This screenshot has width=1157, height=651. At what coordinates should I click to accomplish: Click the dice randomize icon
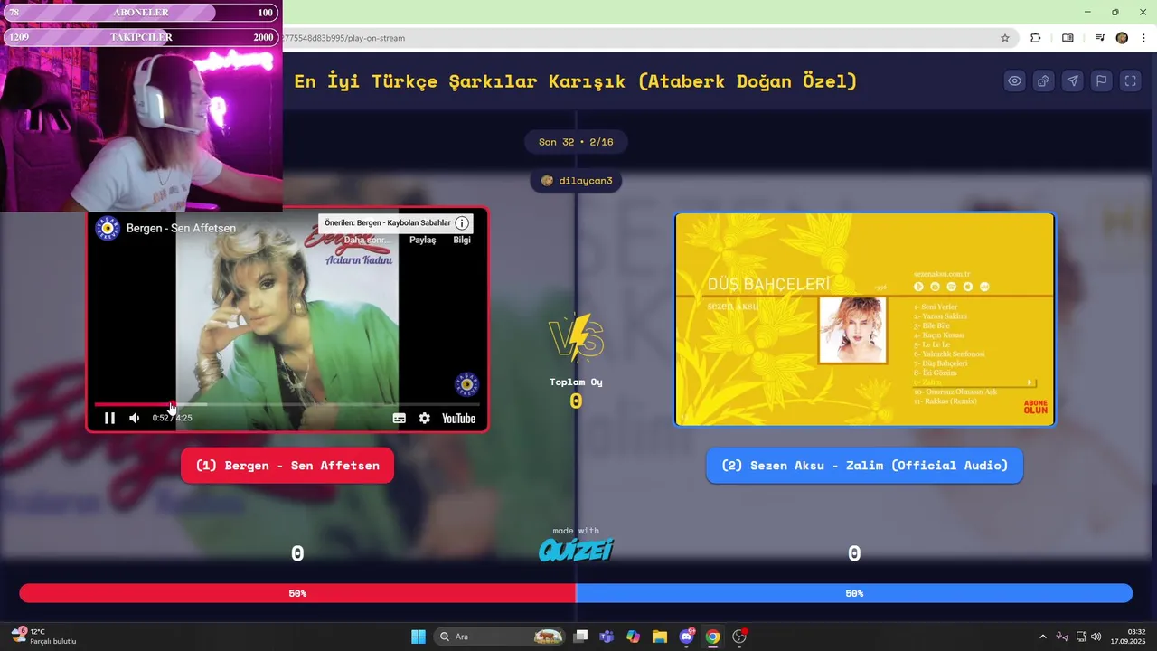(1044, 81)
